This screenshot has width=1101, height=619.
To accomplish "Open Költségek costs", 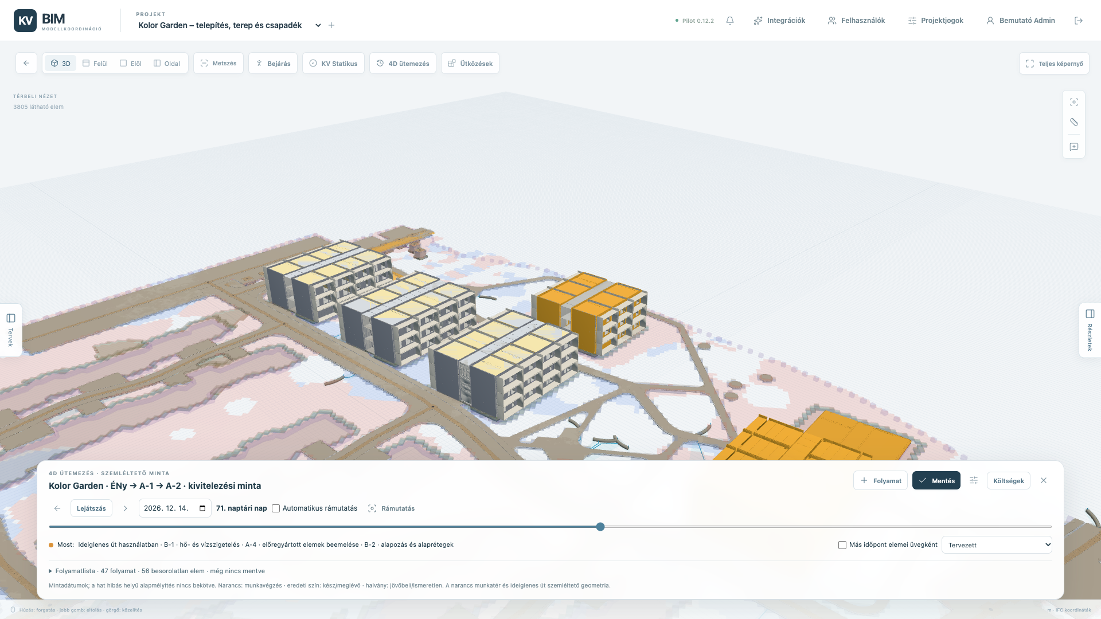I will coord(1009,480).
